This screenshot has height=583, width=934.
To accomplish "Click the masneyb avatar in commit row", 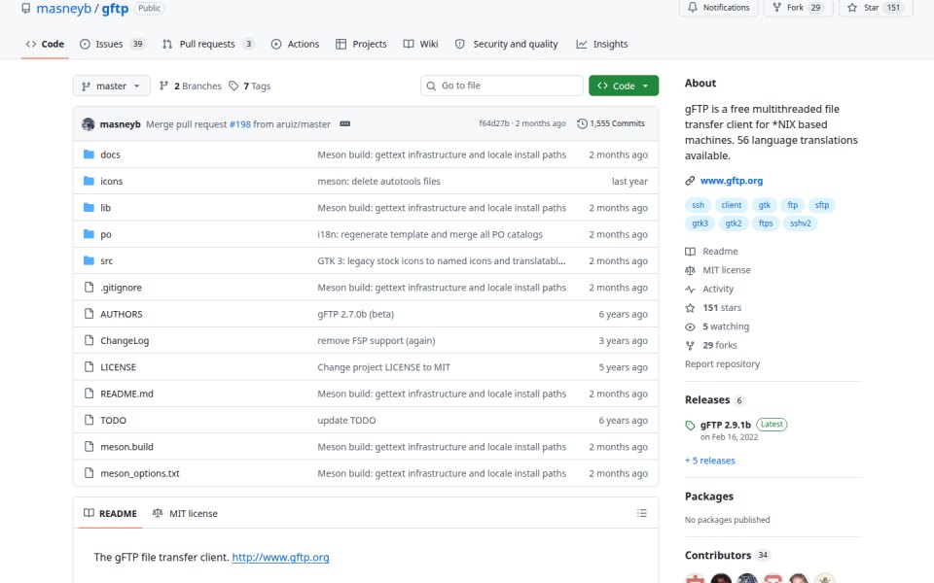I will pos(89,124).
